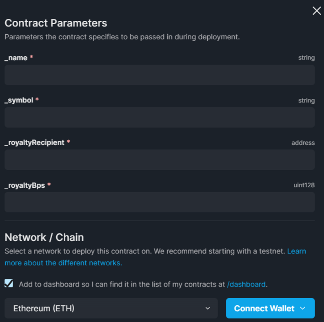Click the Contract Parameters heading

click(55, 23)
